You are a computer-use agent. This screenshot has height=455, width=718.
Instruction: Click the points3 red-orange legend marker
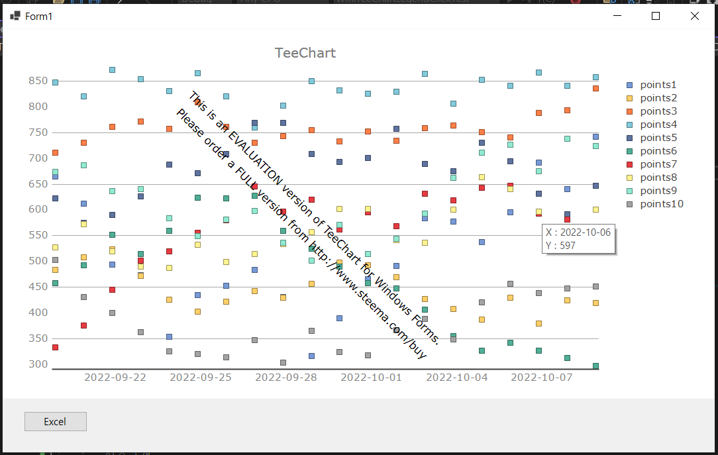pyautogui.click(x=629, y=111)
